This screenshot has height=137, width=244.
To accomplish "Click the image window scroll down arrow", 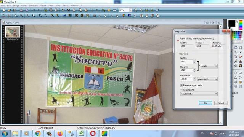I will [220, 122].
